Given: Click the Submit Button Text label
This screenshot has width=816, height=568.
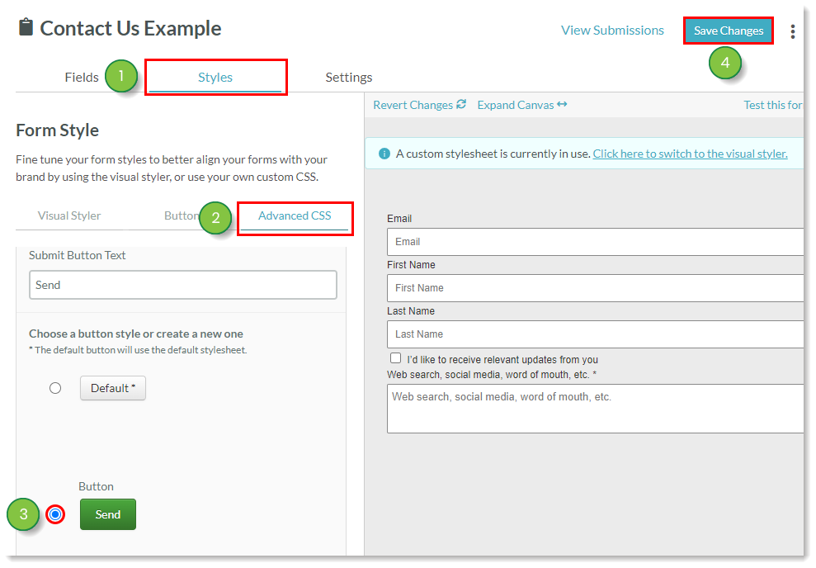Looking at the screenshot, I should [77, 255].
